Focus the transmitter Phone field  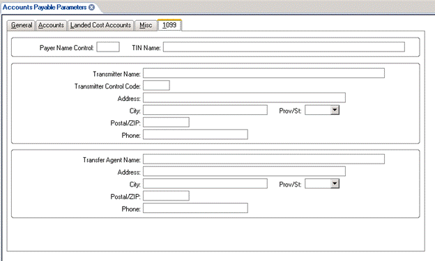(196, 134)
